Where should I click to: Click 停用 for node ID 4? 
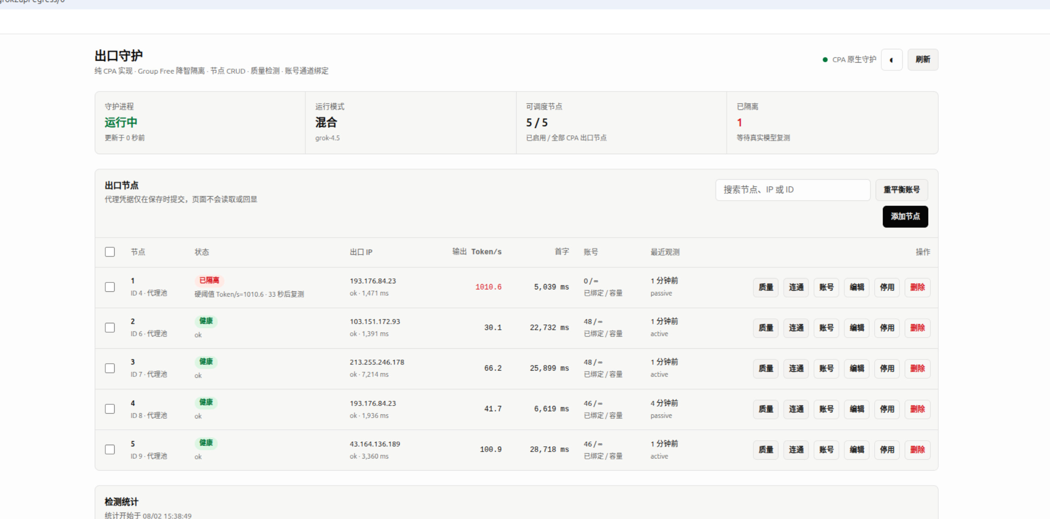887,287
